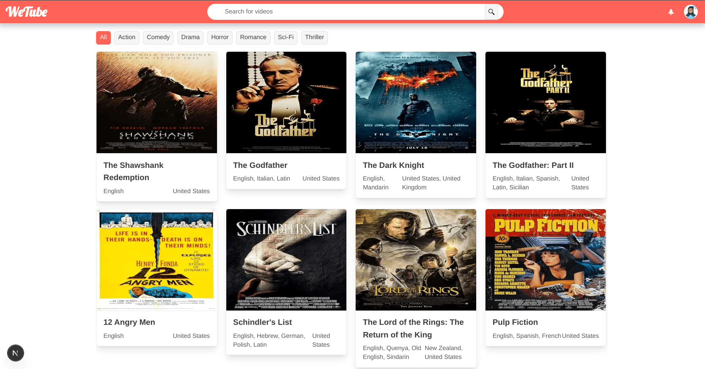Filter videos by Horror

coord(220,37)
